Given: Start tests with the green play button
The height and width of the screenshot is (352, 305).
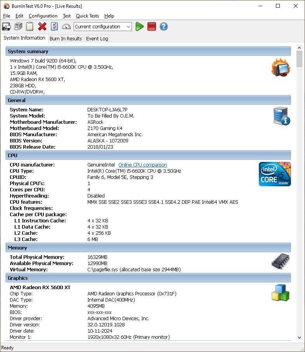Looking at the screenshot, I should (140, 26).
